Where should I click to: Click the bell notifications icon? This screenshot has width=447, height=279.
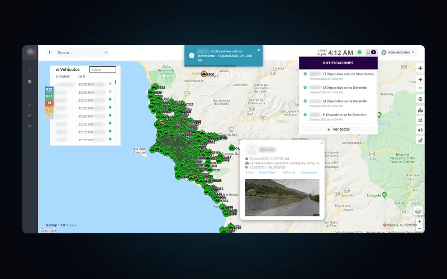pos(368,52)
